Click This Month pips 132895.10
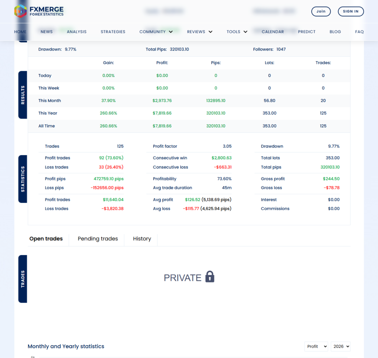The width and height of the screenshot is (378, 358). [216, 101]
